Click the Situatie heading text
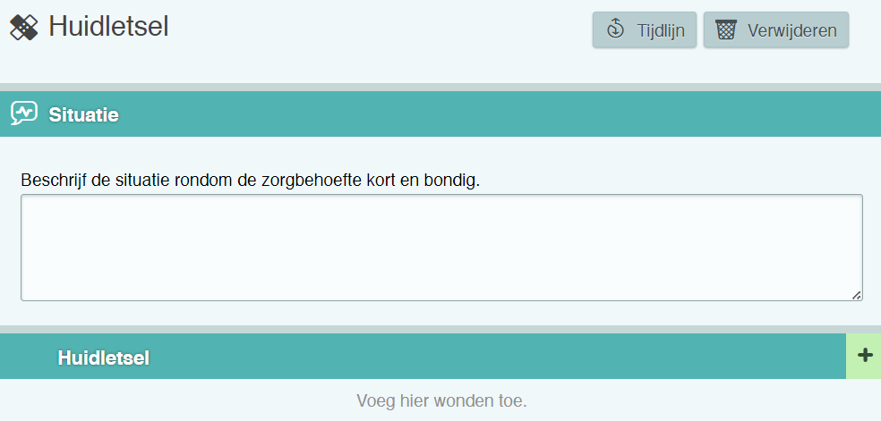Image resolution: width=881 pixels, height=421 pixels. 83,114
